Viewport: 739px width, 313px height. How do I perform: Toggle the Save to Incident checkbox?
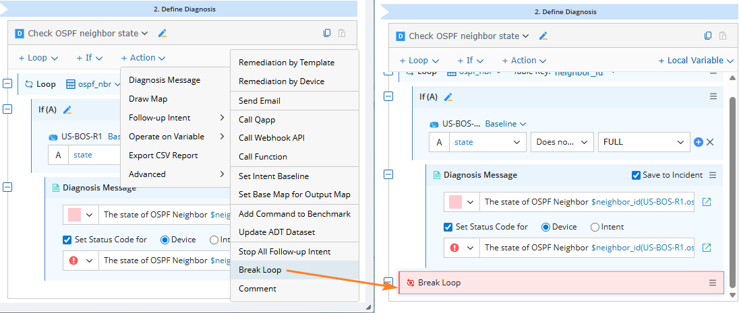coord(636,175)
